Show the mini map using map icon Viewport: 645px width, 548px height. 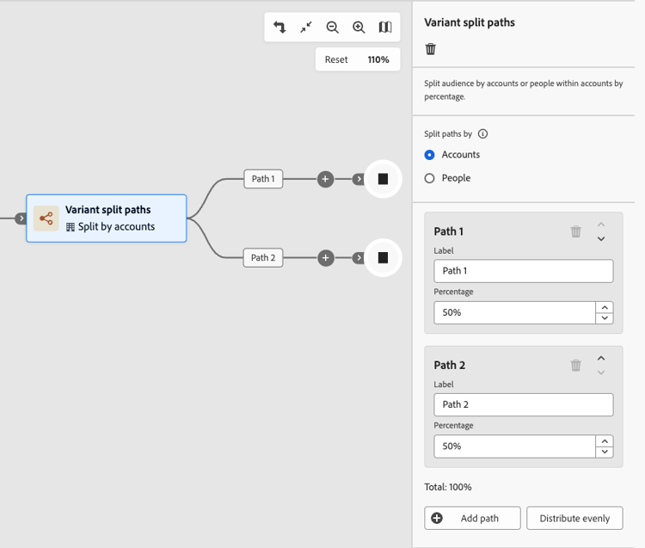point(385,28)
